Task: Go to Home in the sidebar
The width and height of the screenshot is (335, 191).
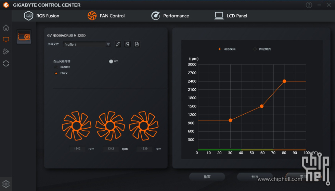Action: point(6,28)
